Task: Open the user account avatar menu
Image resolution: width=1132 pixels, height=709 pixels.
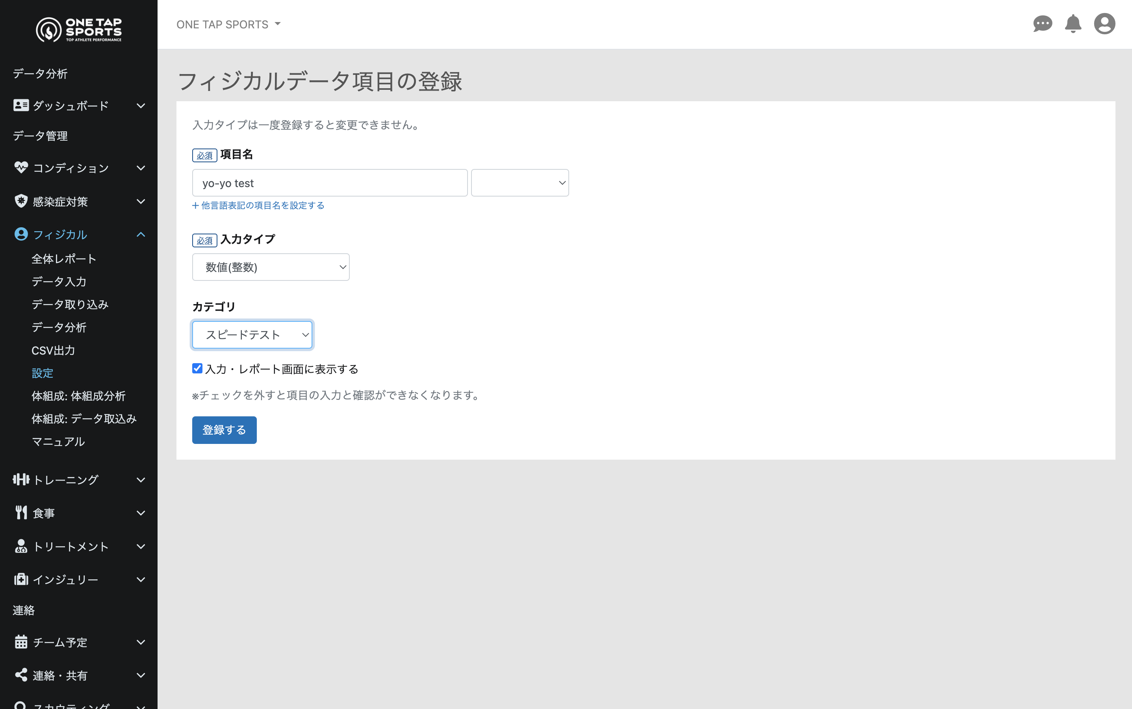Action: (1104, 24)
